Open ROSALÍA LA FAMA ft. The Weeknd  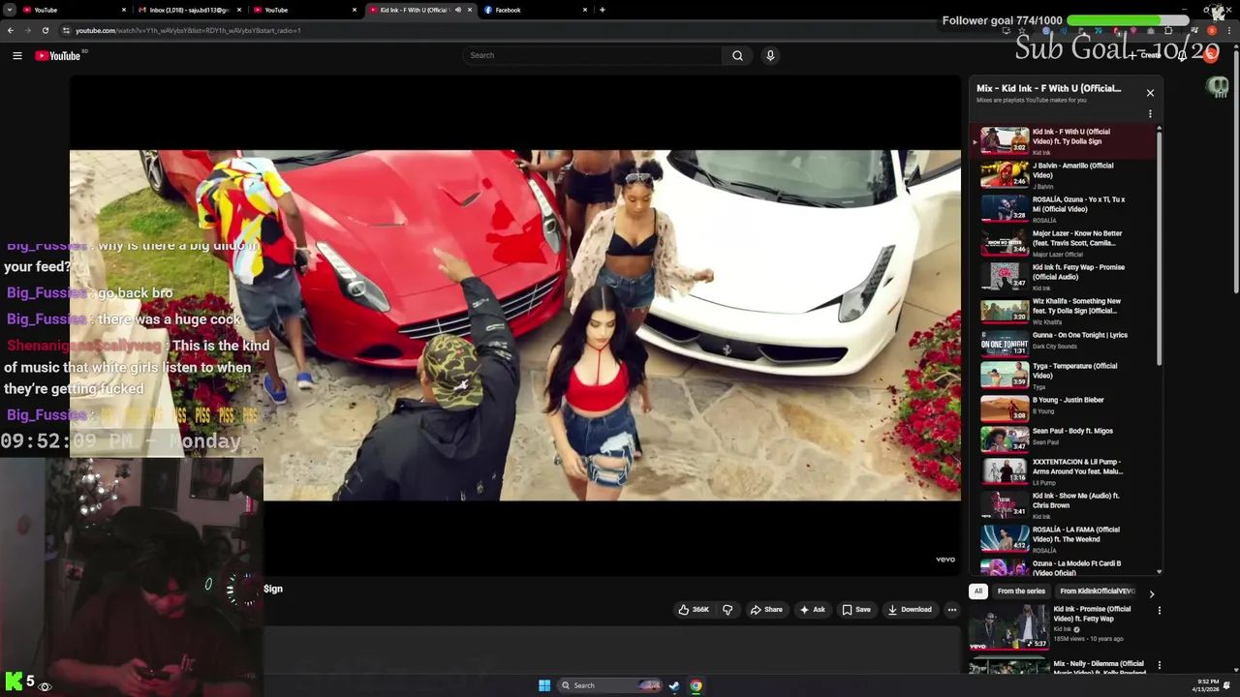[x=1064, y=539]
